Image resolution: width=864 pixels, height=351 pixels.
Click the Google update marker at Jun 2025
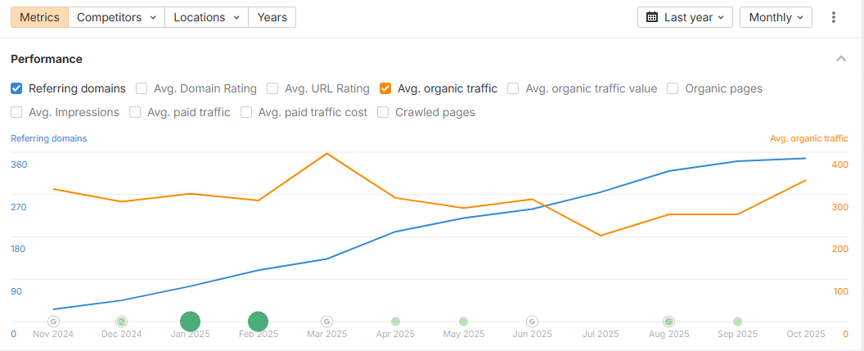tap(532, 322)
